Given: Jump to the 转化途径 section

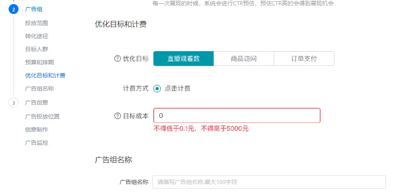Looking at the screenshot, I should pyautogui.click(x=37, y=36).
